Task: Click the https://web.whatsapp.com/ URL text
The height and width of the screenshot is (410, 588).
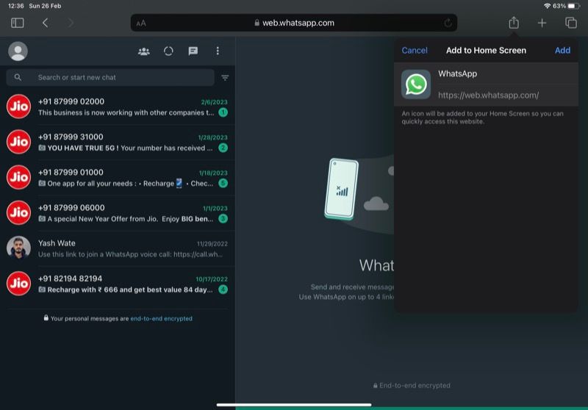Action: pyautogui.click(x=488, y=96)
